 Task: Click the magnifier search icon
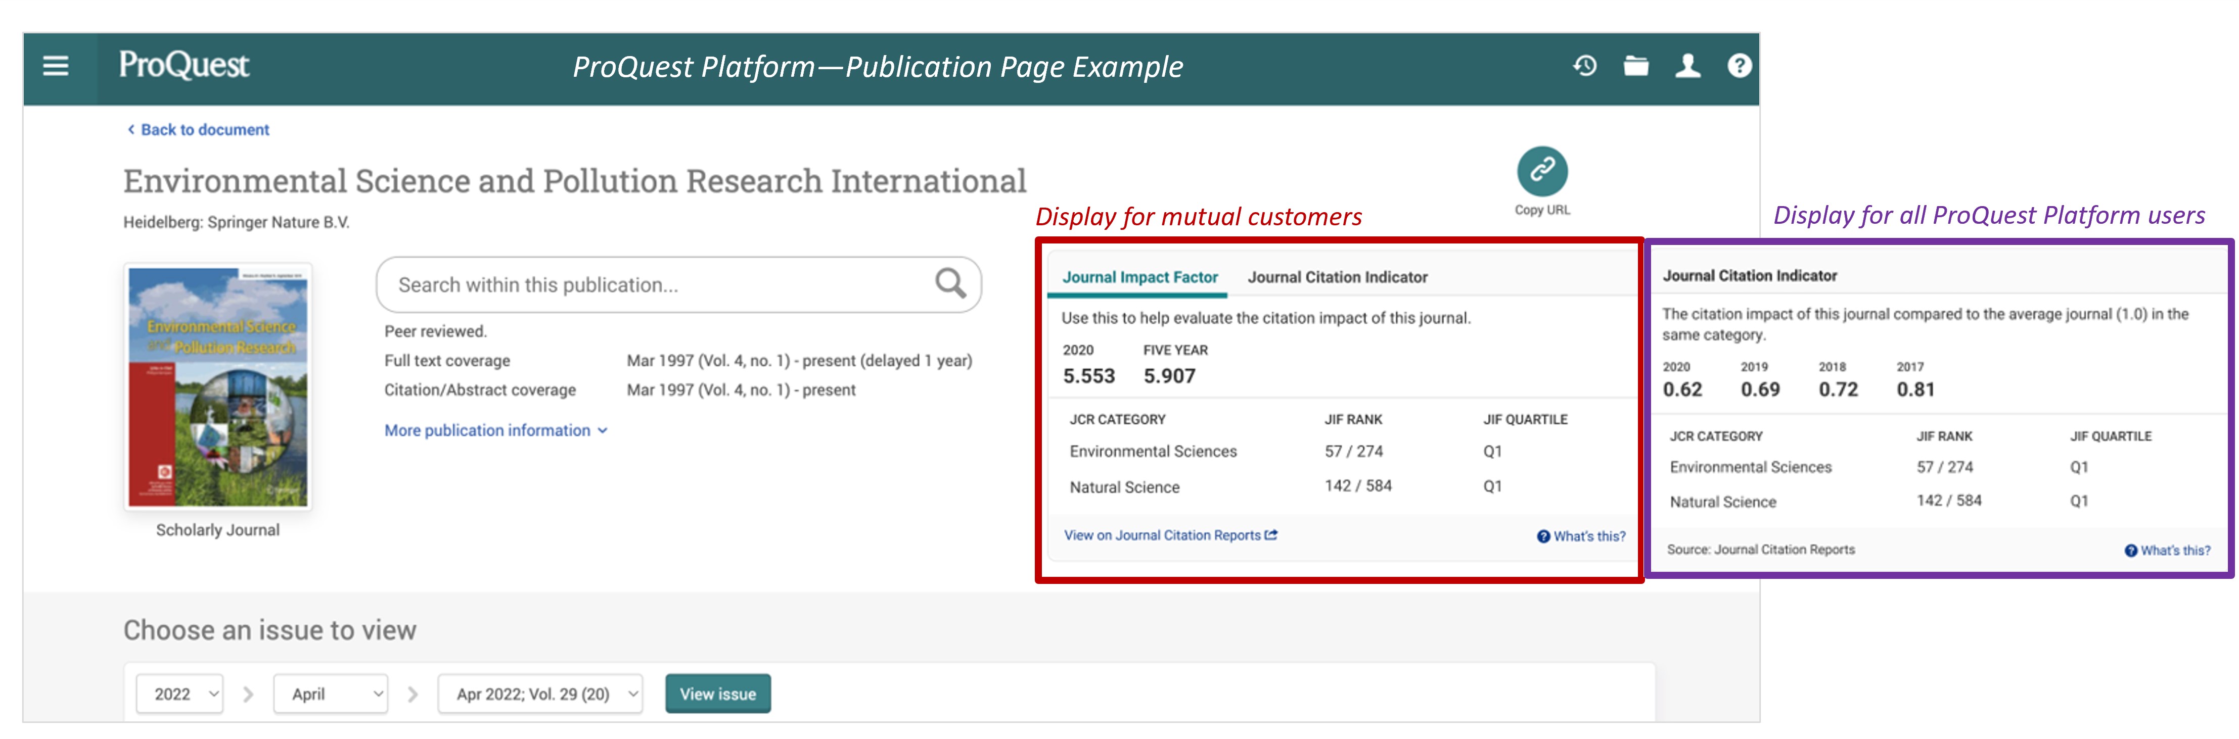pyautogui.click(x=950, y=283)
